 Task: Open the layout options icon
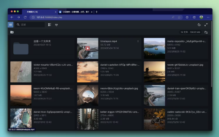[x=50, y=25]
